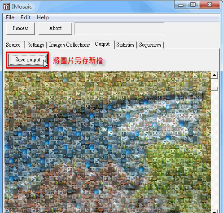This screenshot has height=213, width=223.
Task: Maximize the IMosaic window
Action: [193, 5]
